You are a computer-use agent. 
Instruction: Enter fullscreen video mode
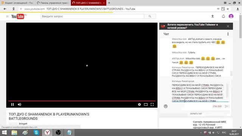point(152,105)
